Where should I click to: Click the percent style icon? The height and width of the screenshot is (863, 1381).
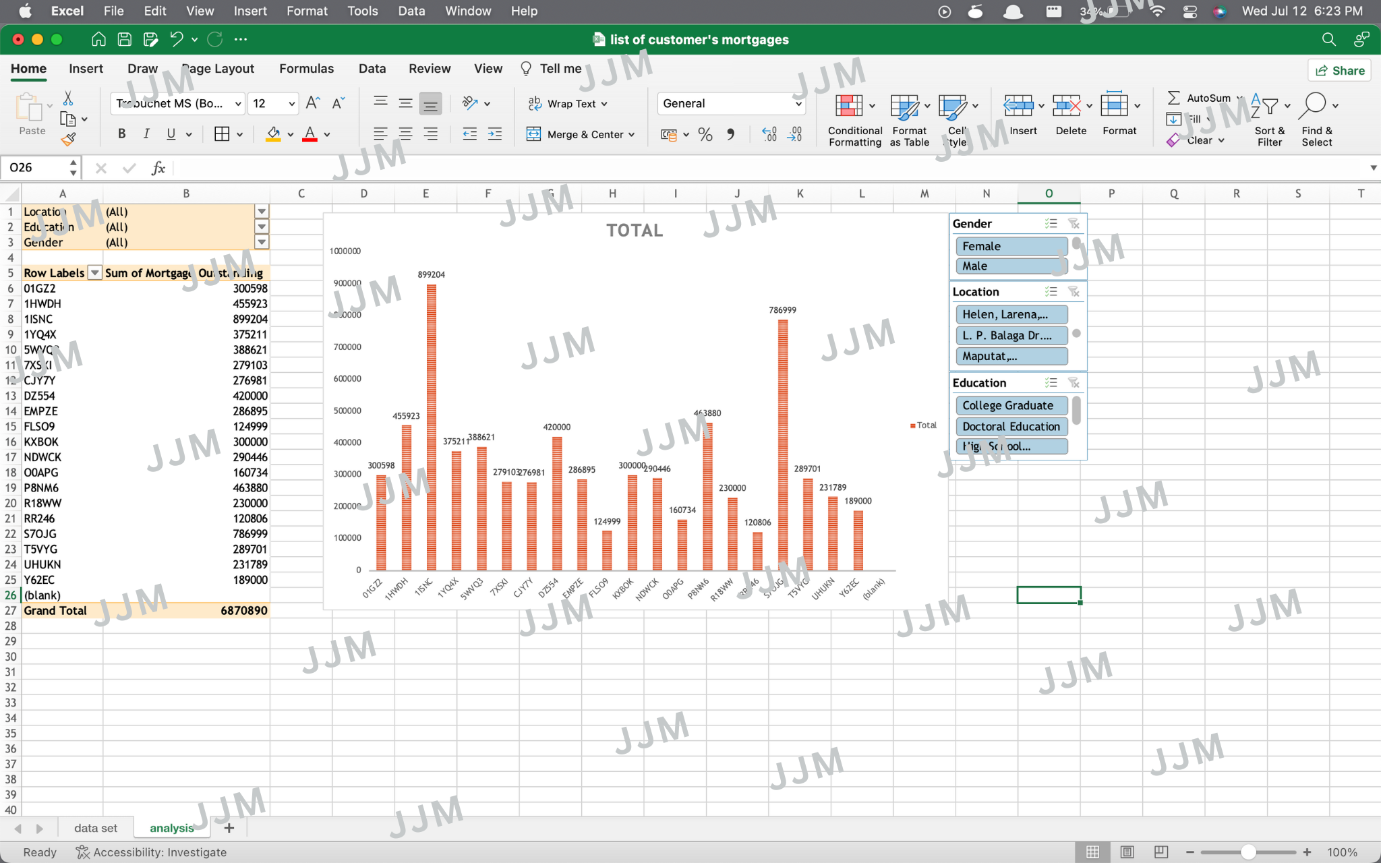coord(705,135)
